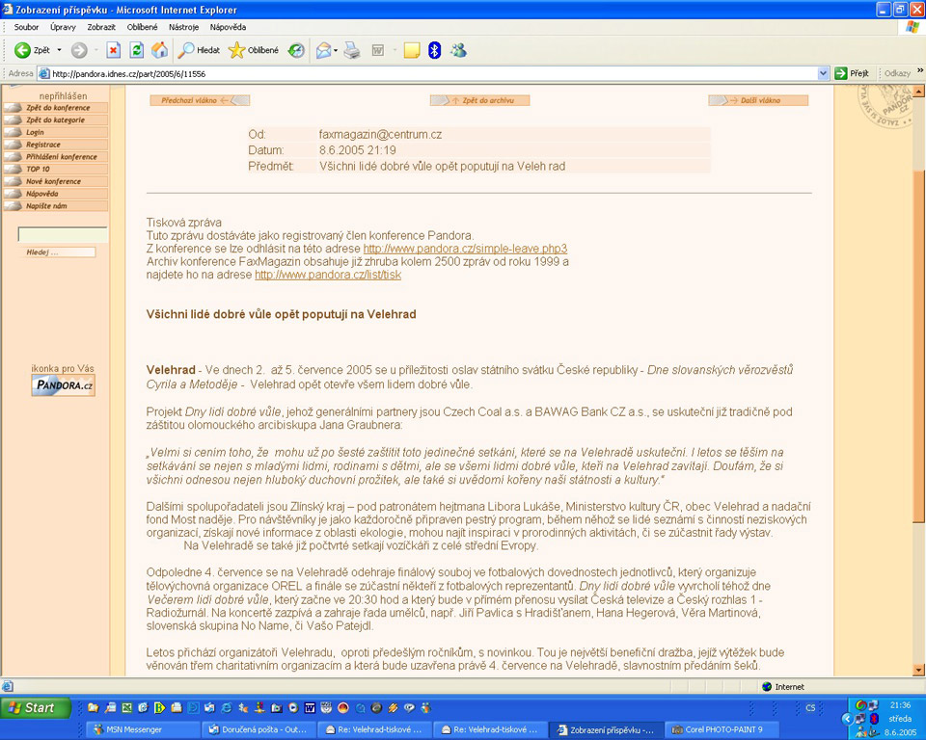Open the Windows Start menu

click(x=36, y=707)
